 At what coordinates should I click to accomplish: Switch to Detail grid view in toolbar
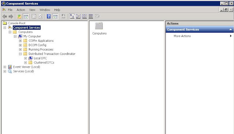(x=91, y=16)
